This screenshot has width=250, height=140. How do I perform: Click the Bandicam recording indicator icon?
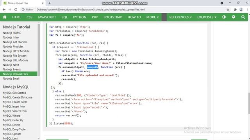(x=222, y=3)
